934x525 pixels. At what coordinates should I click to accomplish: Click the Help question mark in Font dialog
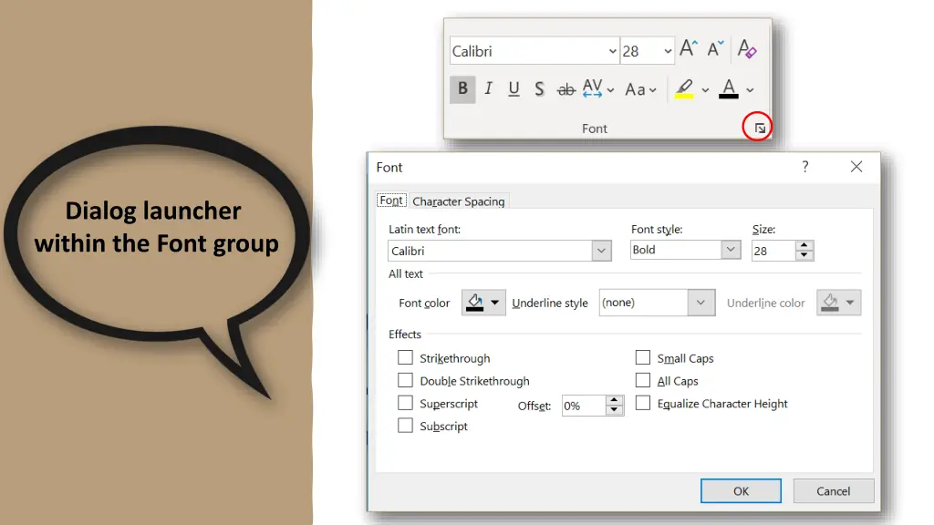coord(805,167)
